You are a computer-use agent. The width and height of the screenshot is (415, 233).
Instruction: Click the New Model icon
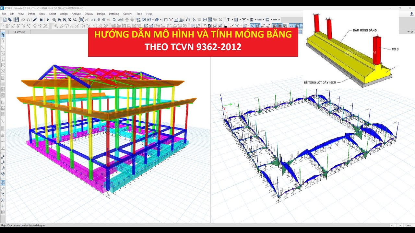coord(5,20)
